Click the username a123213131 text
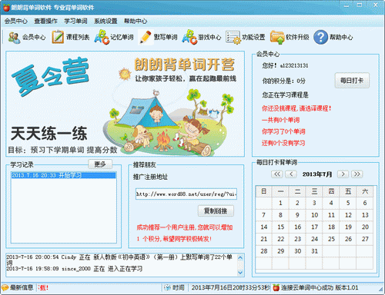The height and width of the screenshot is (295, 385). 294,66
